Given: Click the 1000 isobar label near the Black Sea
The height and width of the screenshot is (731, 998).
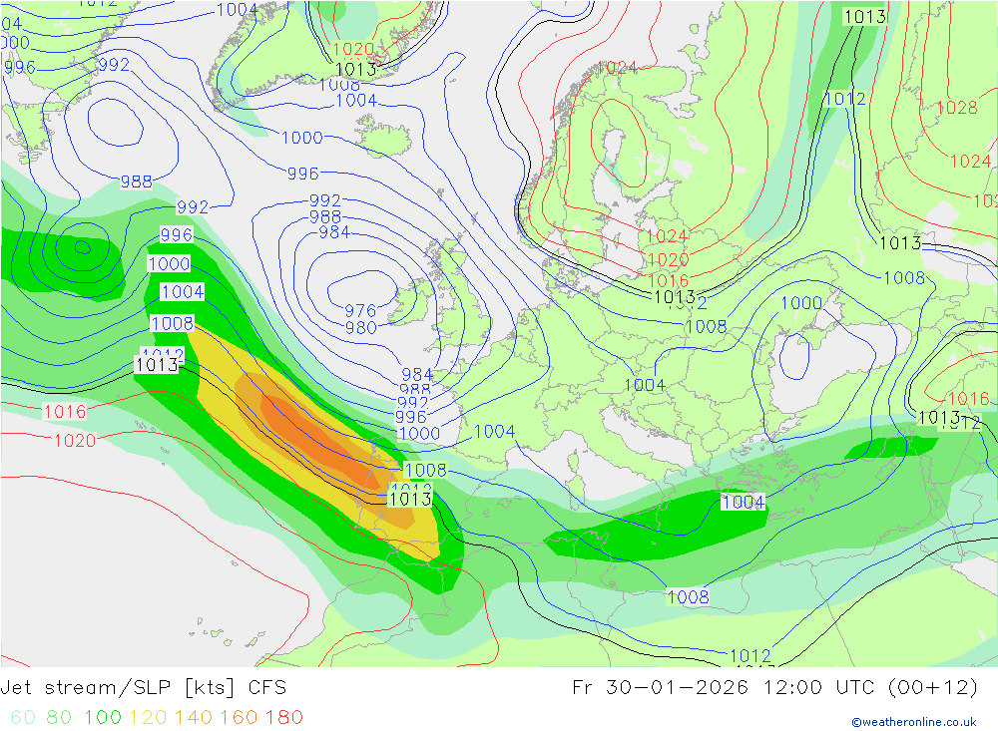Looking at the screenshot, I should pyautogui.click(x=801, y=303).
